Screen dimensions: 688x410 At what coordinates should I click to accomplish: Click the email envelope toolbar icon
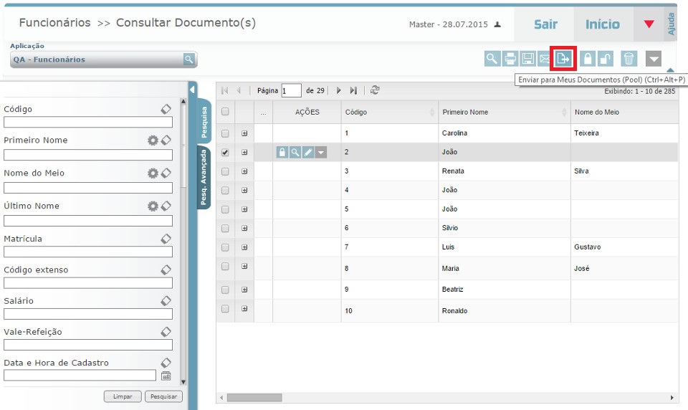tap(544, 58)
